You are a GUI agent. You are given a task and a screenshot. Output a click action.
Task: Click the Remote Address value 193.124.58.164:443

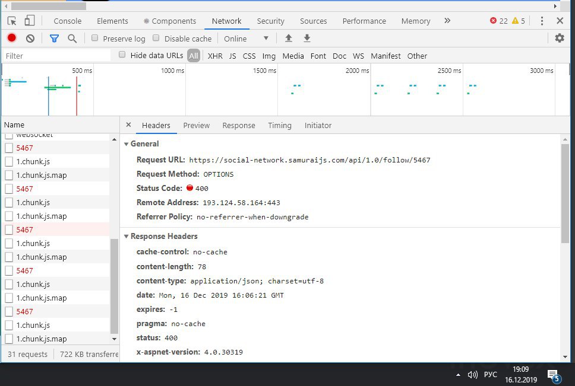241,203
